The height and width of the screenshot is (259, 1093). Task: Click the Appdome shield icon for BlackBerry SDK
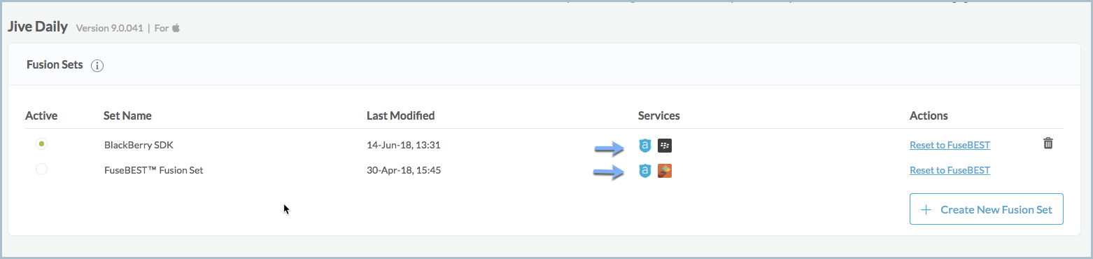[645, 146]
